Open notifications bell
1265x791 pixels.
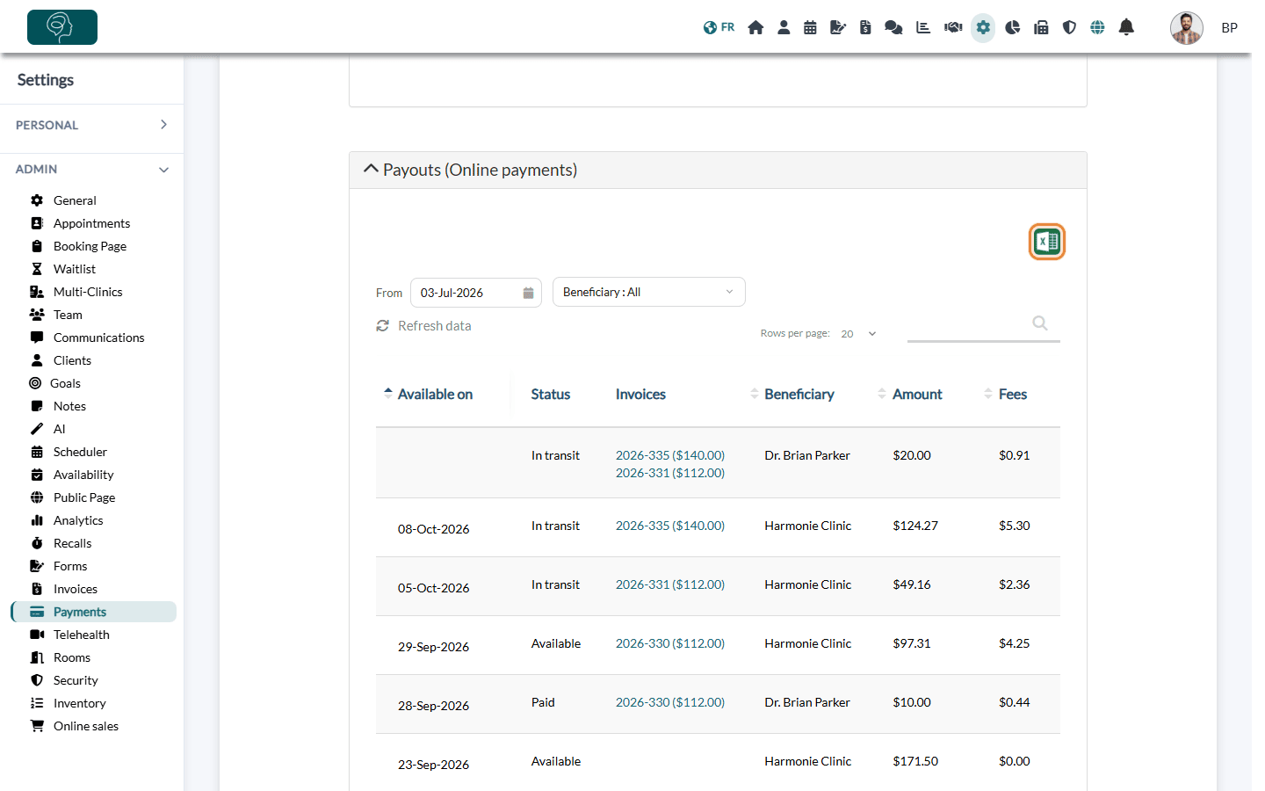pyautogui.click(x=1126, y=27)
